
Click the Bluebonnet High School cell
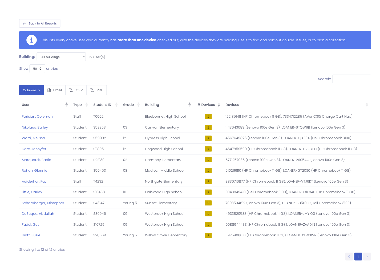[x=165, y=117]
